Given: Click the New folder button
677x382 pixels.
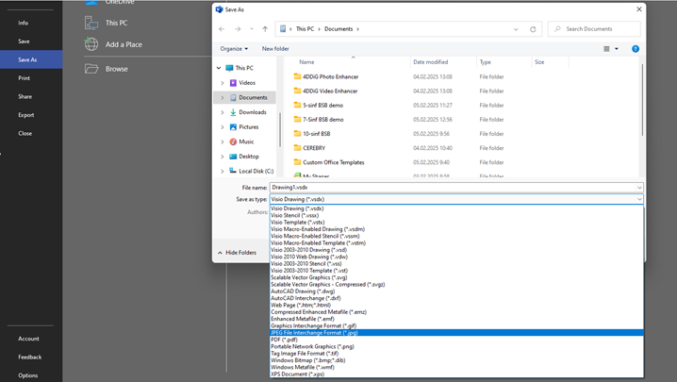Looking at the screenshot, I should tap(275, 49).
